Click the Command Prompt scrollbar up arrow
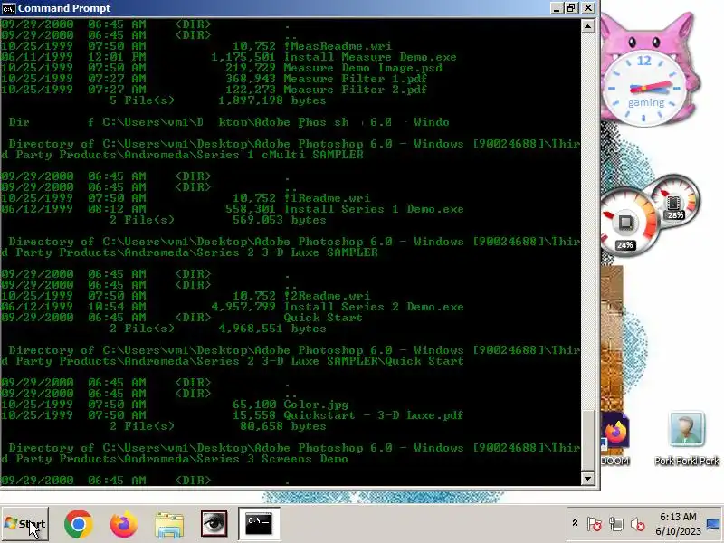724x543 pixels. pyautogui.click(x=587, y=26)
